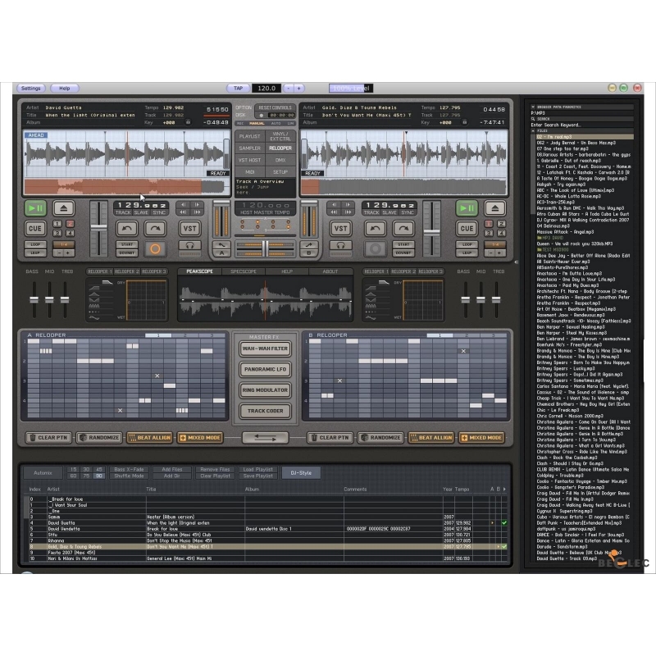Click the Enter Search Keyword field

point(582,124)
